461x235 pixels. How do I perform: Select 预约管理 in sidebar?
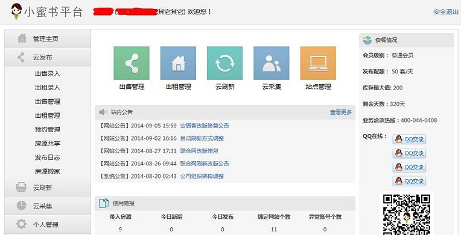pyautogui.click(x=47, y=129)
